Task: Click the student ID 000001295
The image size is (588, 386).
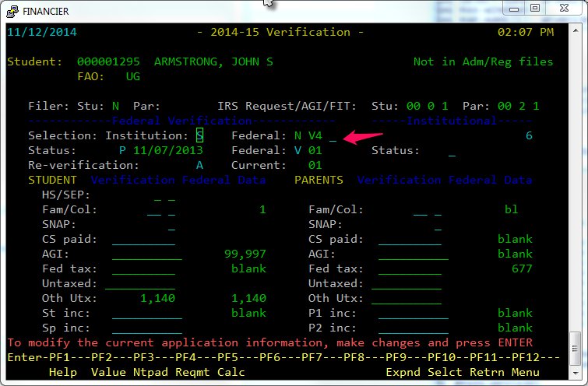Action: (108, 61)
